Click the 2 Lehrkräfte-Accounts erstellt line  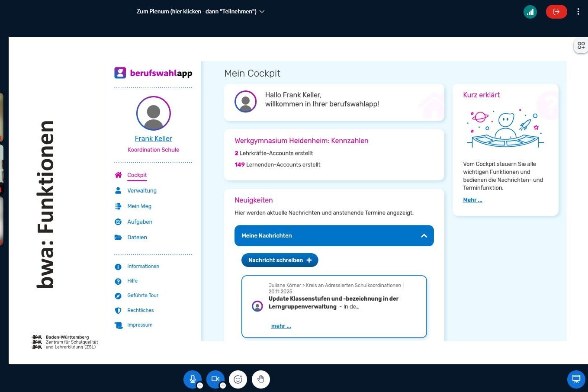pyautogui.click(x=274, y=153)
